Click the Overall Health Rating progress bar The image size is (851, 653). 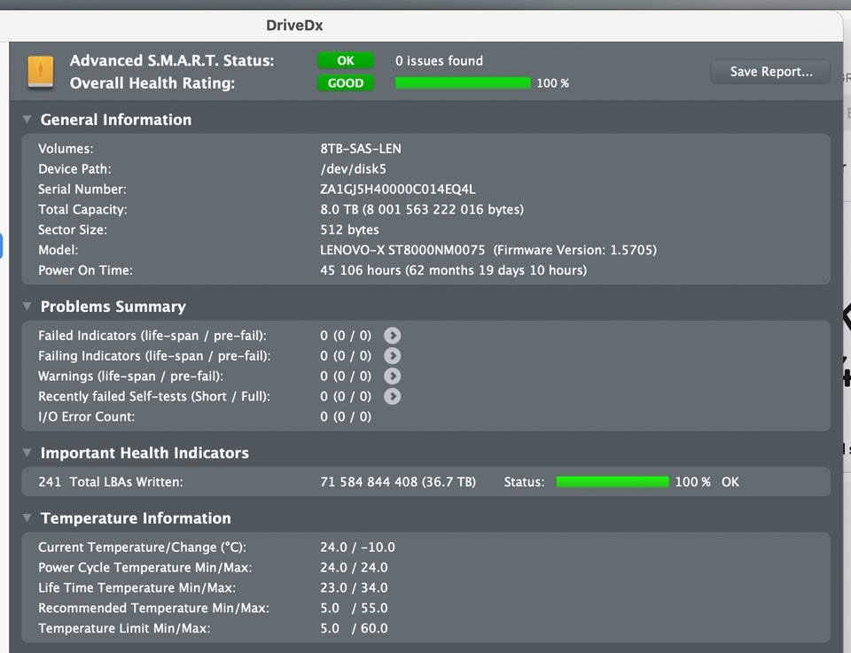tap(463, 83)
